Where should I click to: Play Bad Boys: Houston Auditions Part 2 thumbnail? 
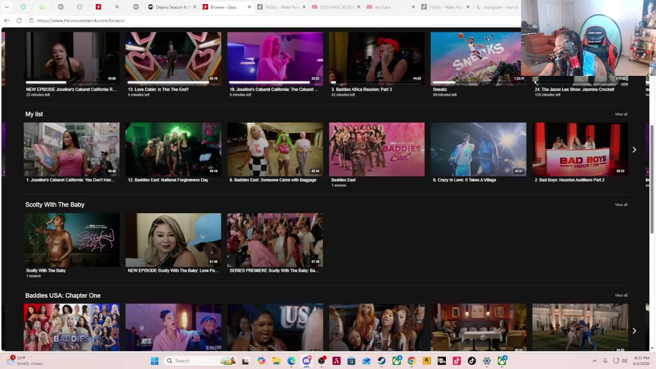pyautogui.click(x=580, y=149)
